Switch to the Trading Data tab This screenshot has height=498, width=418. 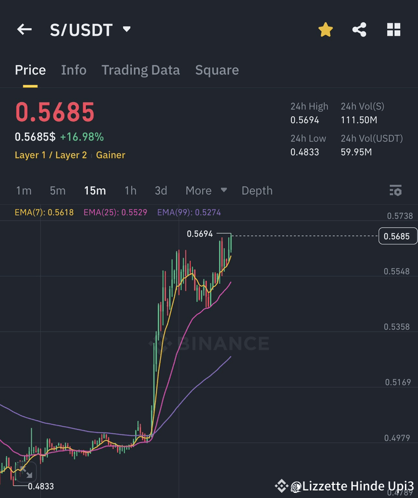click(140, 70)
